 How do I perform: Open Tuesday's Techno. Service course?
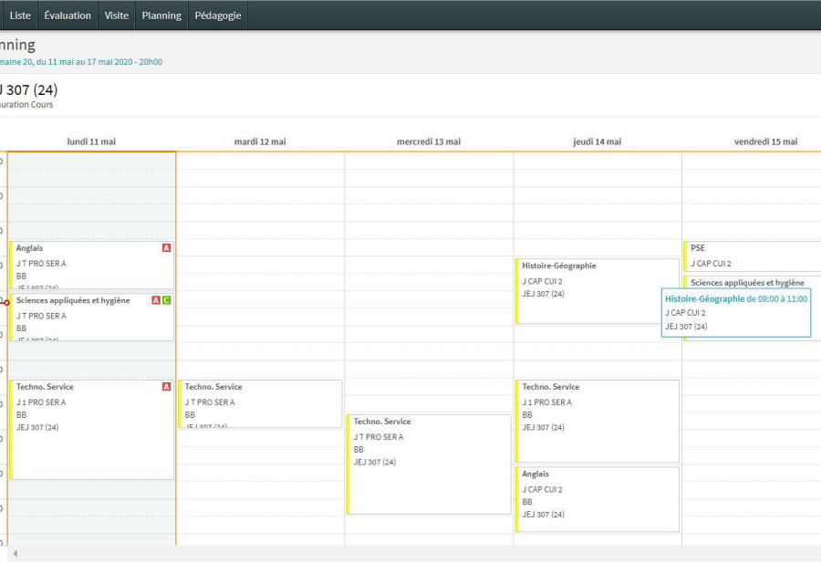261,403
